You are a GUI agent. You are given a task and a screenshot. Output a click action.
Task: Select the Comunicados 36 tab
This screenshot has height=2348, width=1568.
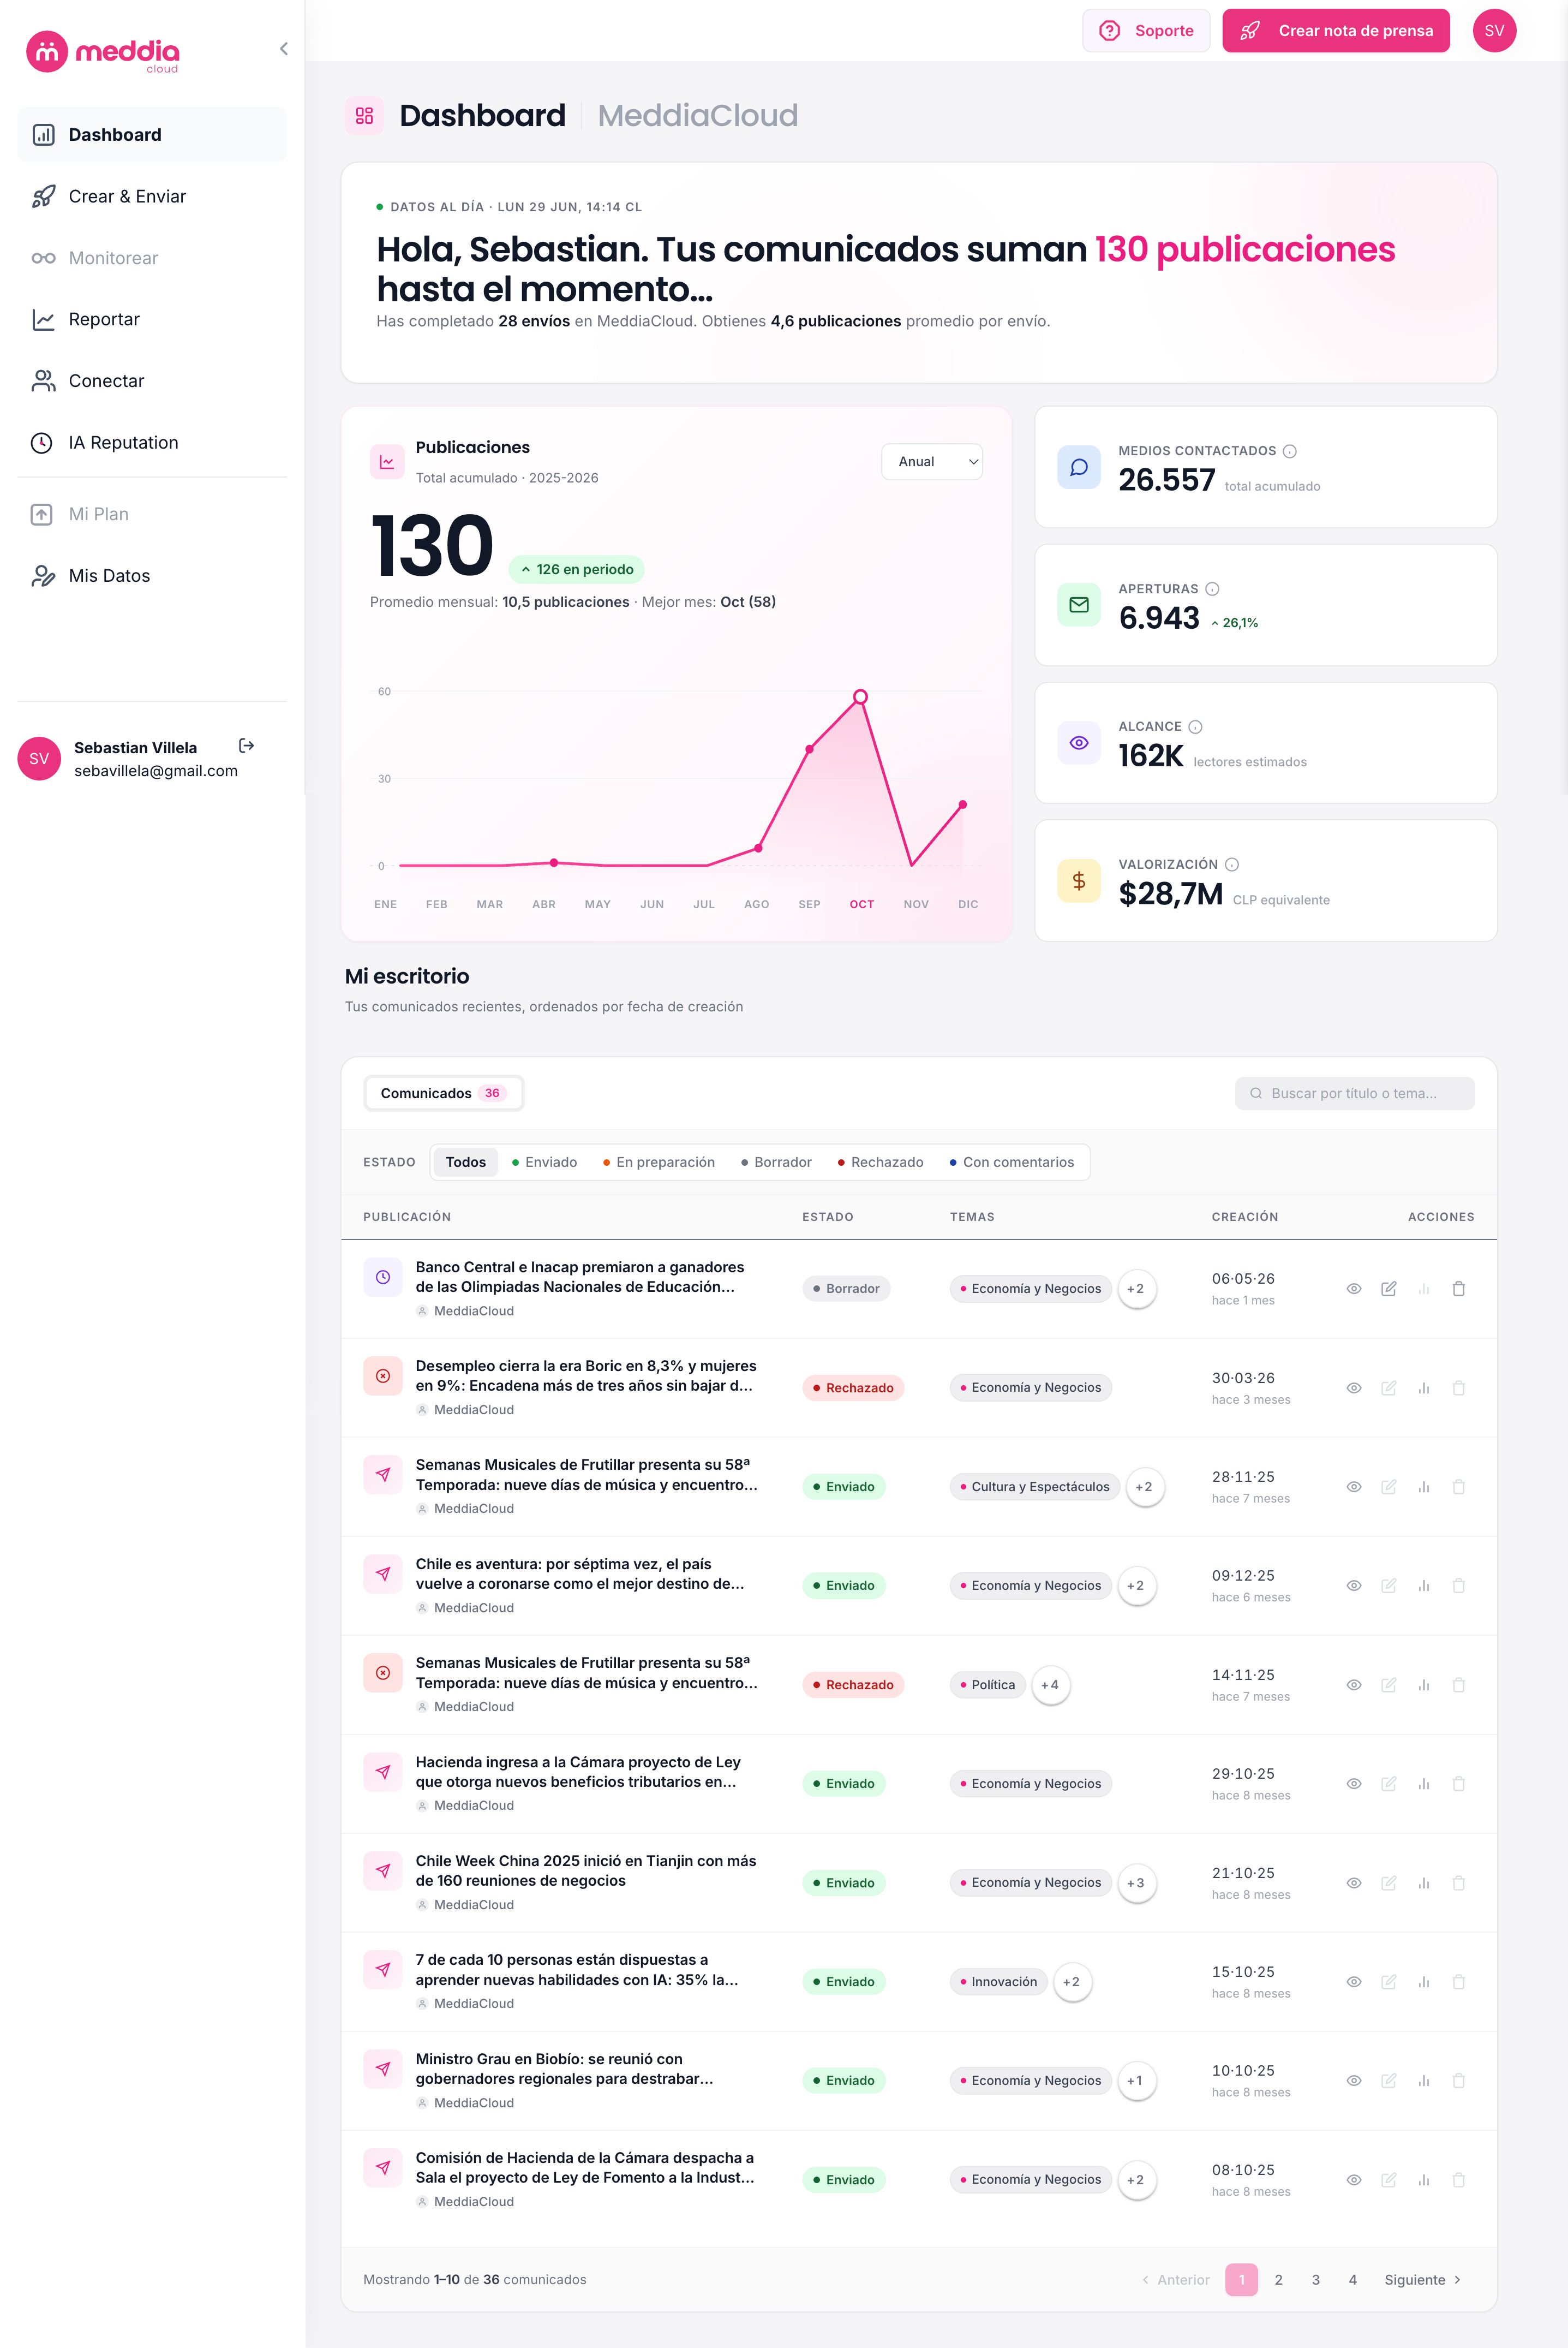[443, 1093]
